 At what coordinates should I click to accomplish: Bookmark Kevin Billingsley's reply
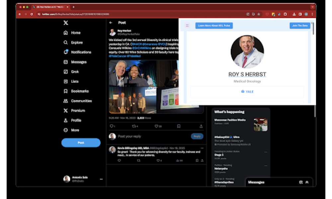click(197, 161)
